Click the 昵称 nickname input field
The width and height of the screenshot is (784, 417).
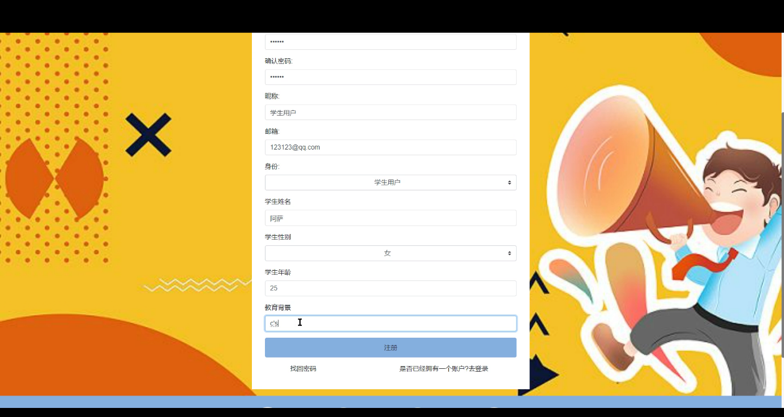[391, 112]
